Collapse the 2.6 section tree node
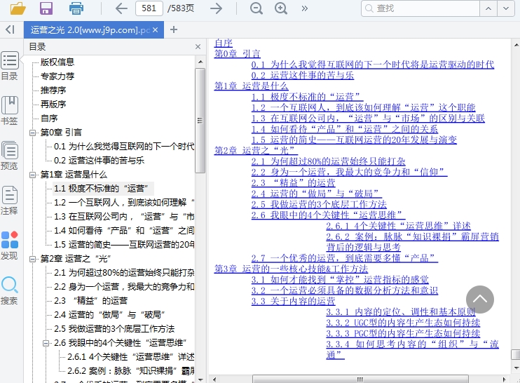The width and height of the screenshot is (520, 383). click(46, 343)
